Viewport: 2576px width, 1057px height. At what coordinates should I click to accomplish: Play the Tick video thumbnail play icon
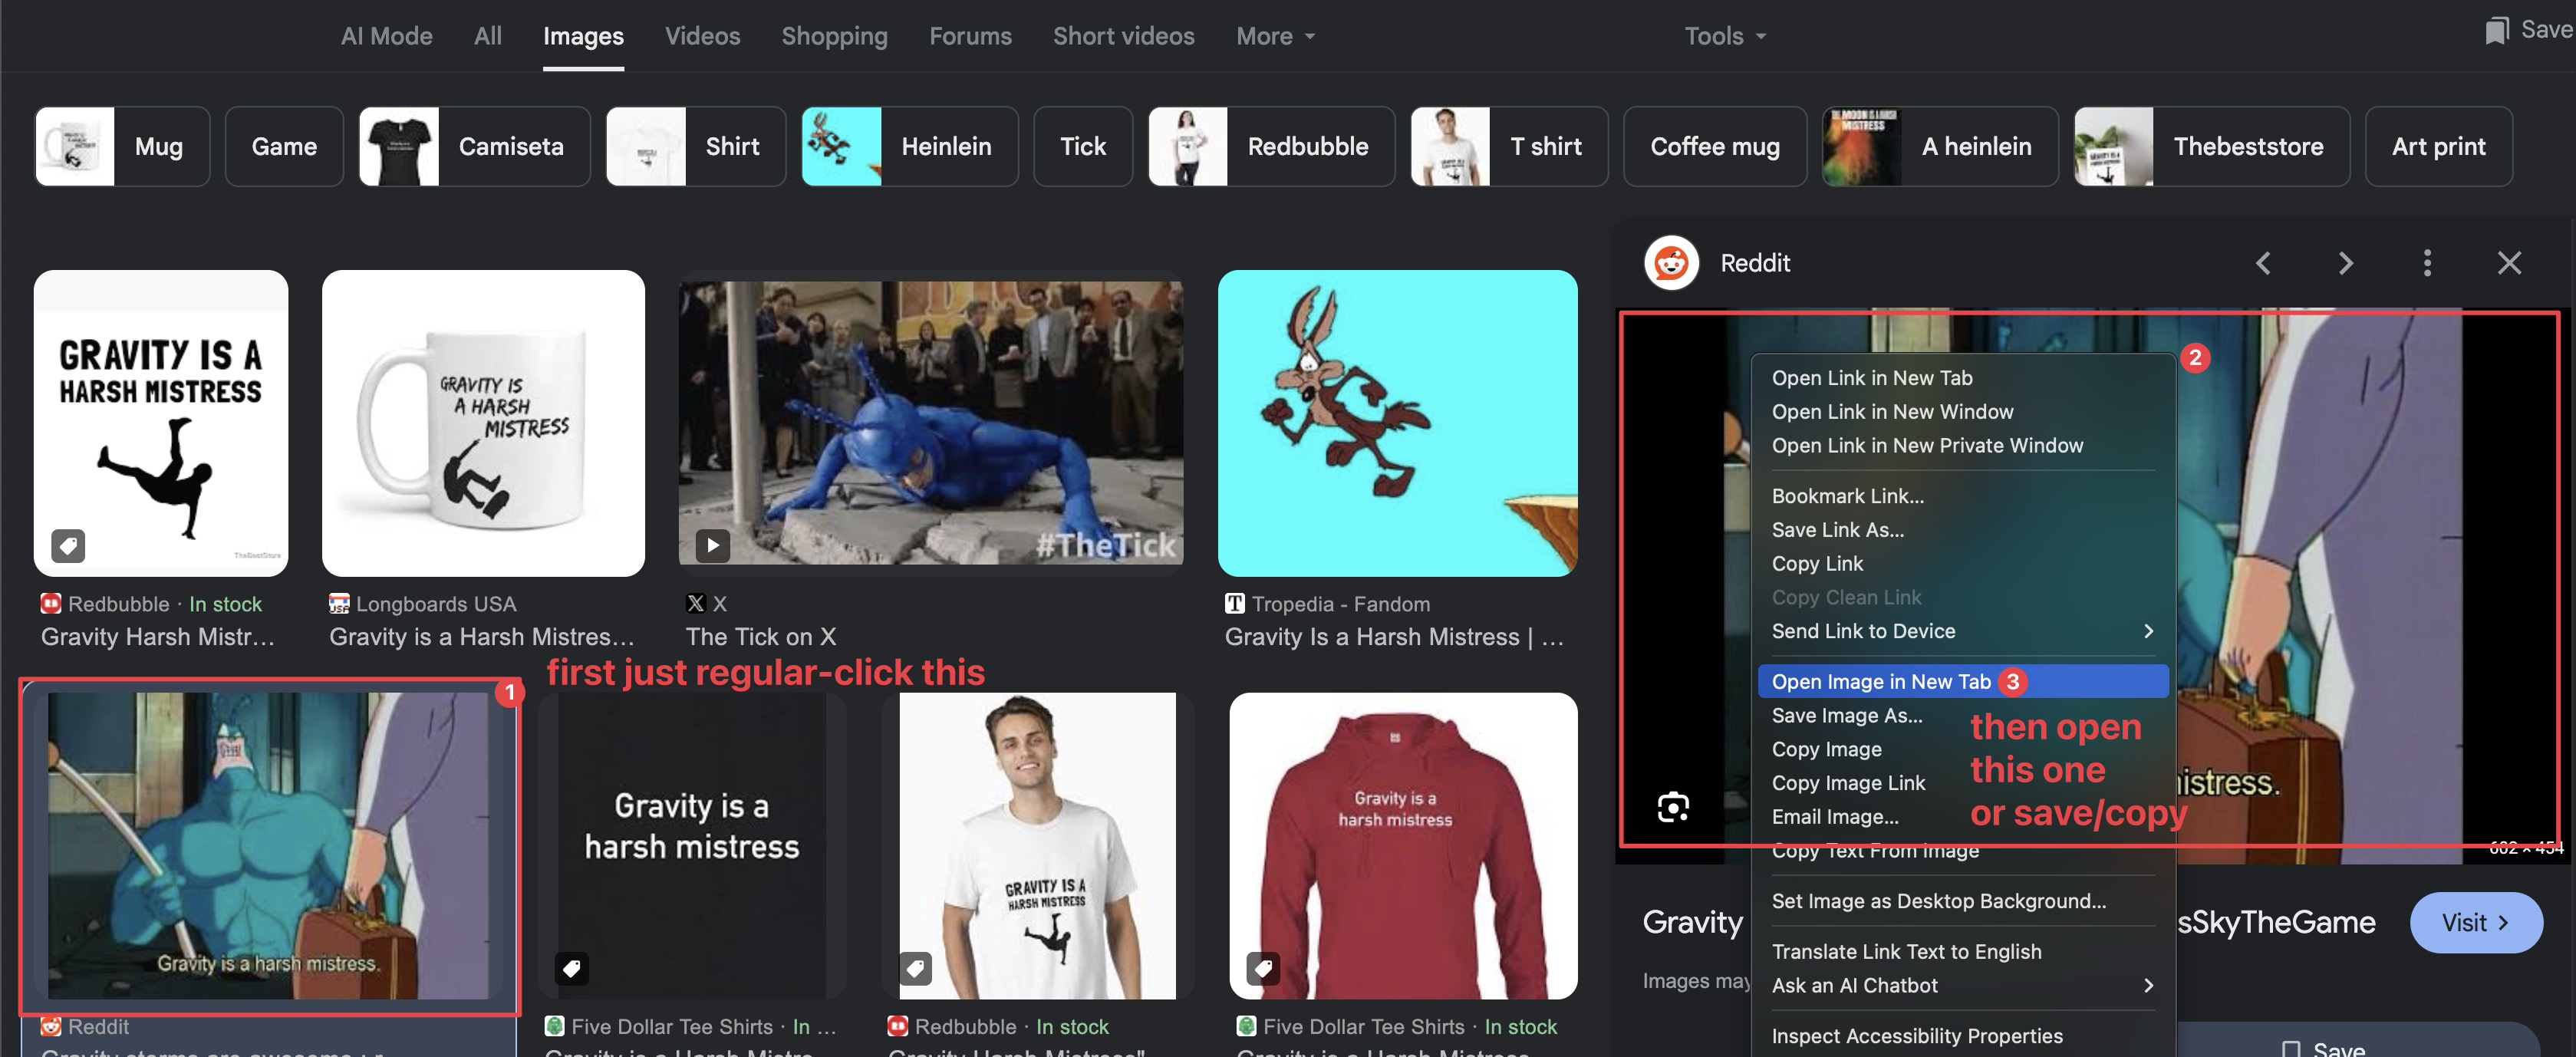click(x=712, y=545)
